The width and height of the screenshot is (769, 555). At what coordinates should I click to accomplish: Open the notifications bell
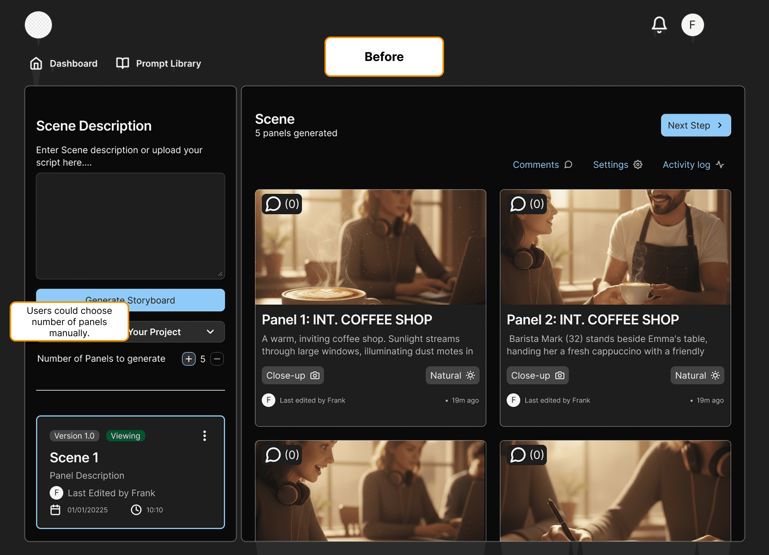click(659, 25)
